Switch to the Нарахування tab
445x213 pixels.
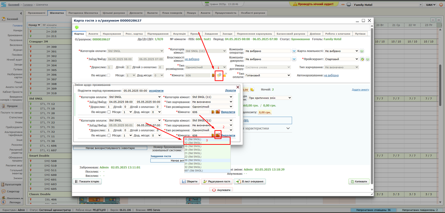[112, 34]
